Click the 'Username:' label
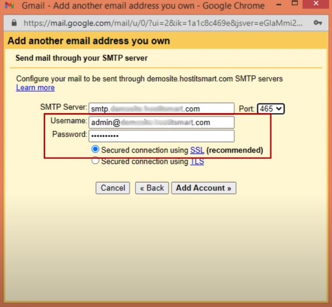 coord(68,121)
